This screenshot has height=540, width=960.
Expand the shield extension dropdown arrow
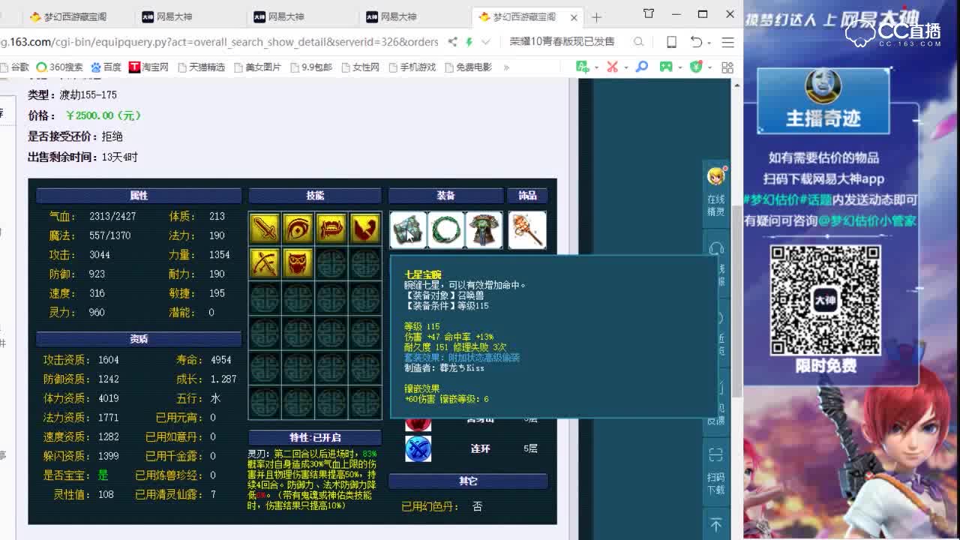709,67
